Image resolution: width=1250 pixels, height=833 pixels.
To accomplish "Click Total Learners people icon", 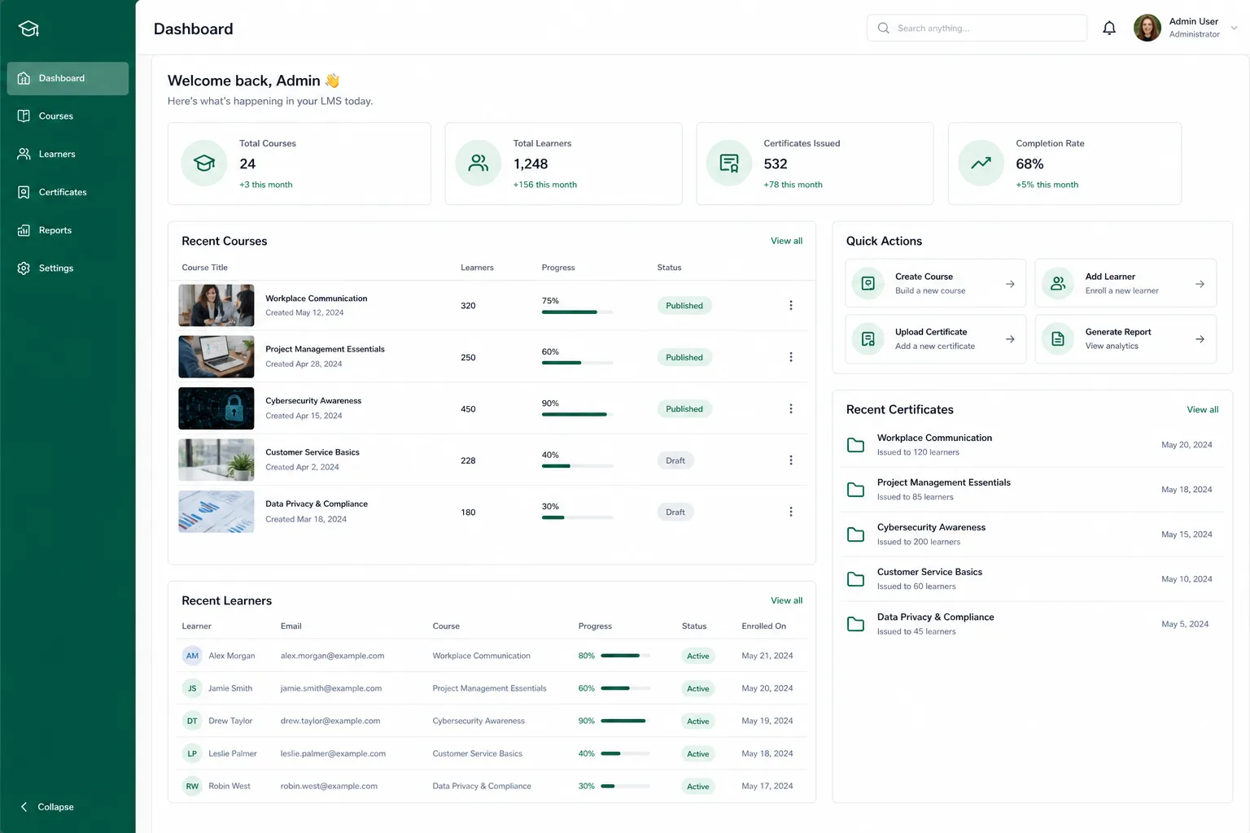I will coord(479,164).
